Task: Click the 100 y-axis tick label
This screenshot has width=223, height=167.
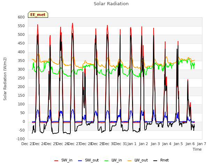Action: pyautogui.click(x=21, y=104)
